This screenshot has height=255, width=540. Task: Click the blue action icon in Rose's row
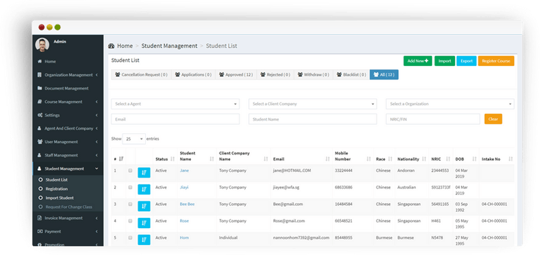click(x=144, y=223)
